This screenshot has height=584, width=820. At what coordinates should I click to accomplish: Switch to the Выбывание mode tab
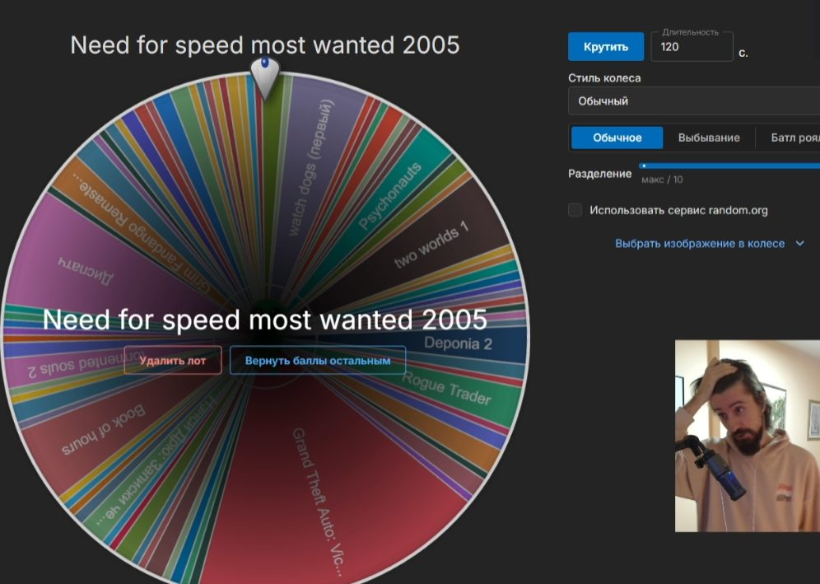709,138
